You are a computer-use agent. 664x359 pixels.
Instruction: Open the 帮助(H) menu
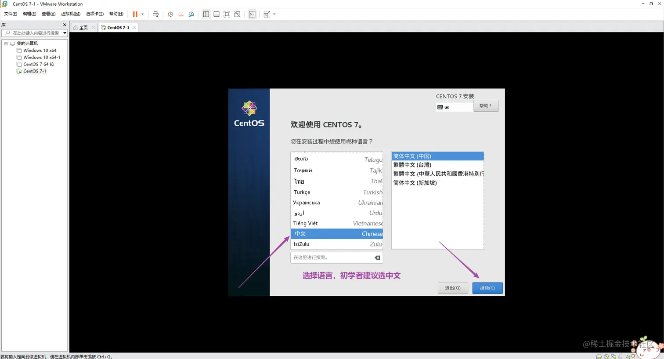pyautogui.click(x=116, y=14)
